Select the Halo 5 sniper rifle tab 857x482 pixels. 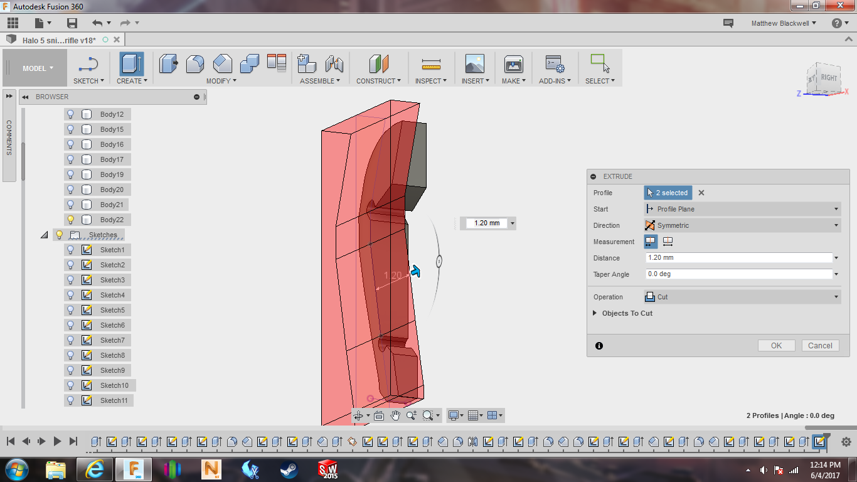click(x=59, y=40)
